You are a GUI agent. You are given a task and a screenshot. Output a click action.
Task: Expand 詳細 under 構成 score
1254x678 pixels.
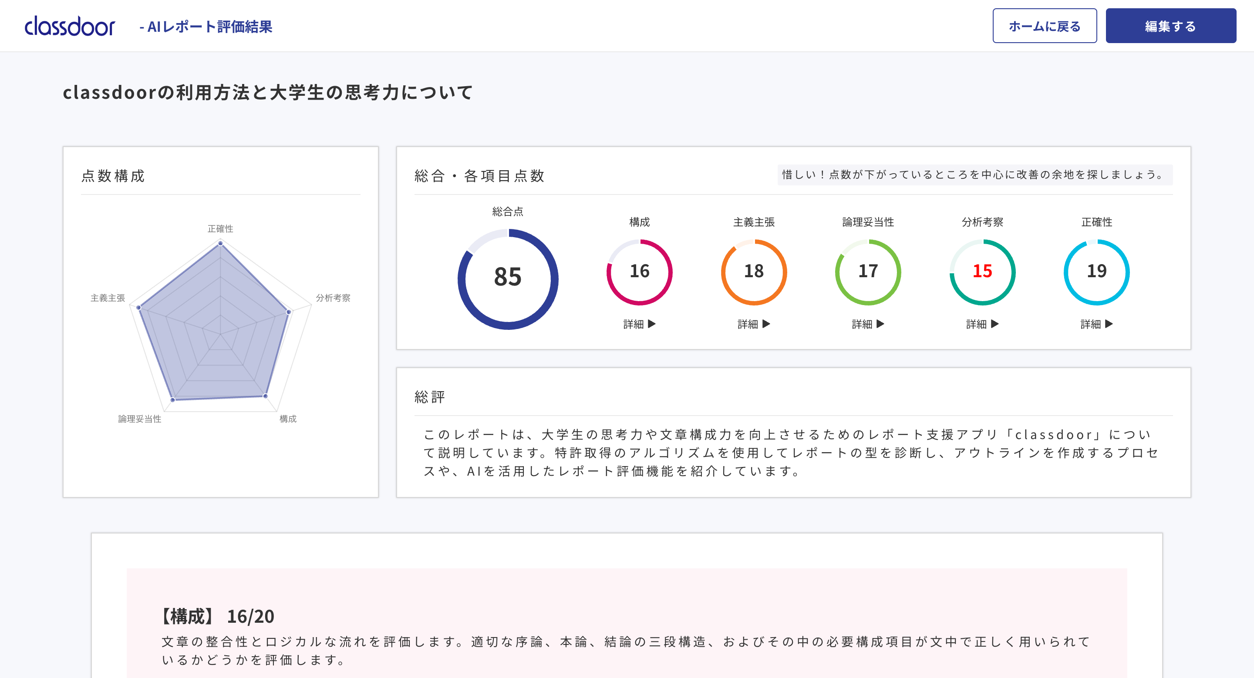click(x=639, y=324)
